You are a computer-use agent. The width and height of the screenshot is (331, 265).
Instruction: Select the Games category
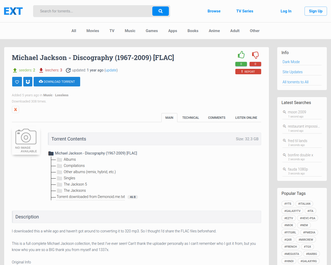[x=152, y=31]
